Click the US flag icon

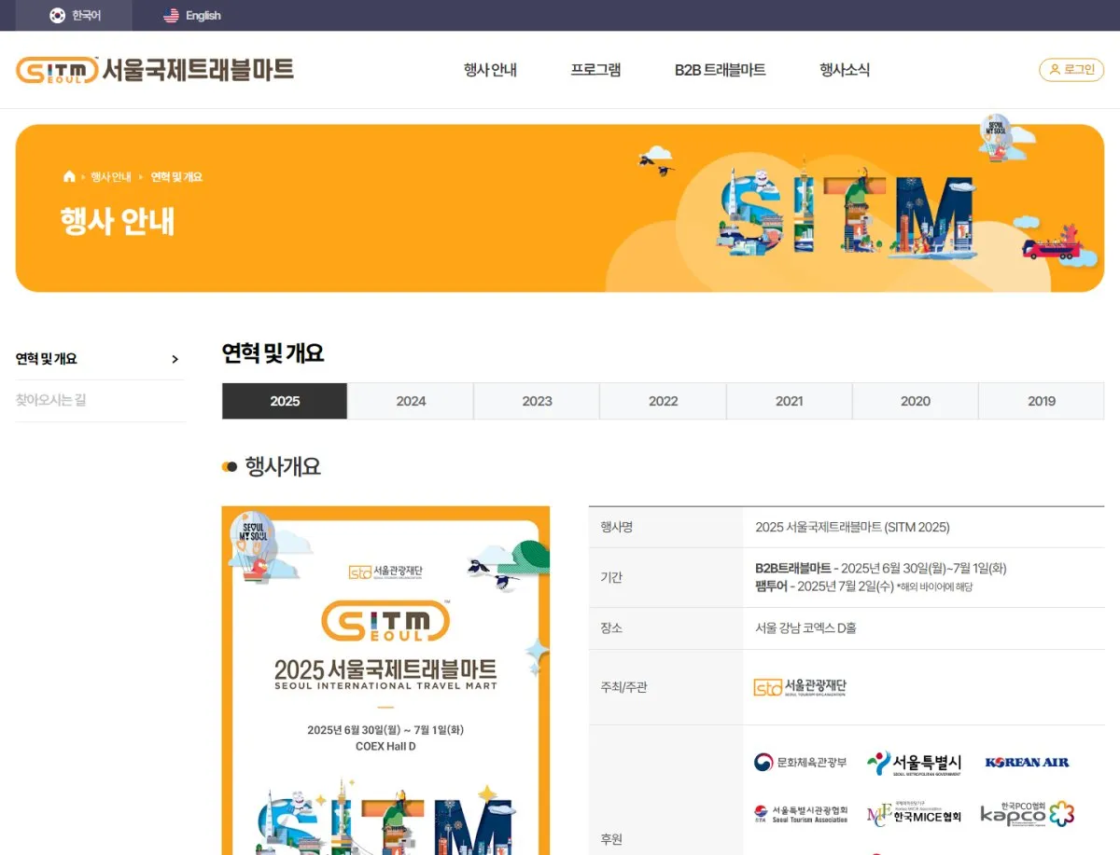(171, 15)
